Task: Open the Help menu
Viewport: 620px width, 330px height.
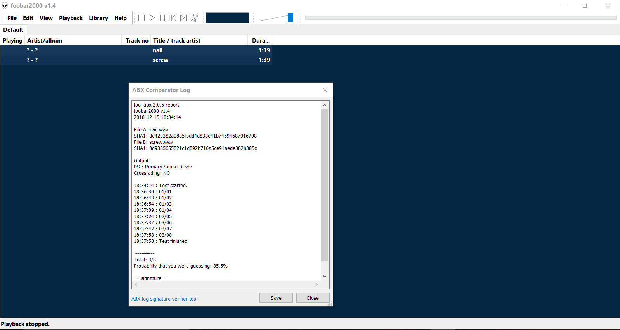Action: tap(121, 18)
